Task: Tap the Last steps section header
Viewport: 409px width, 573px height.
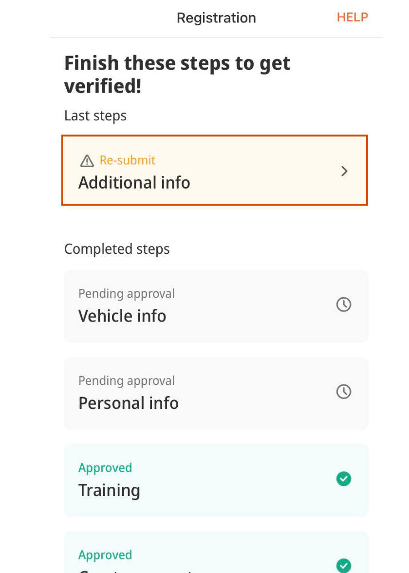Action: click(x=95, y=115)
